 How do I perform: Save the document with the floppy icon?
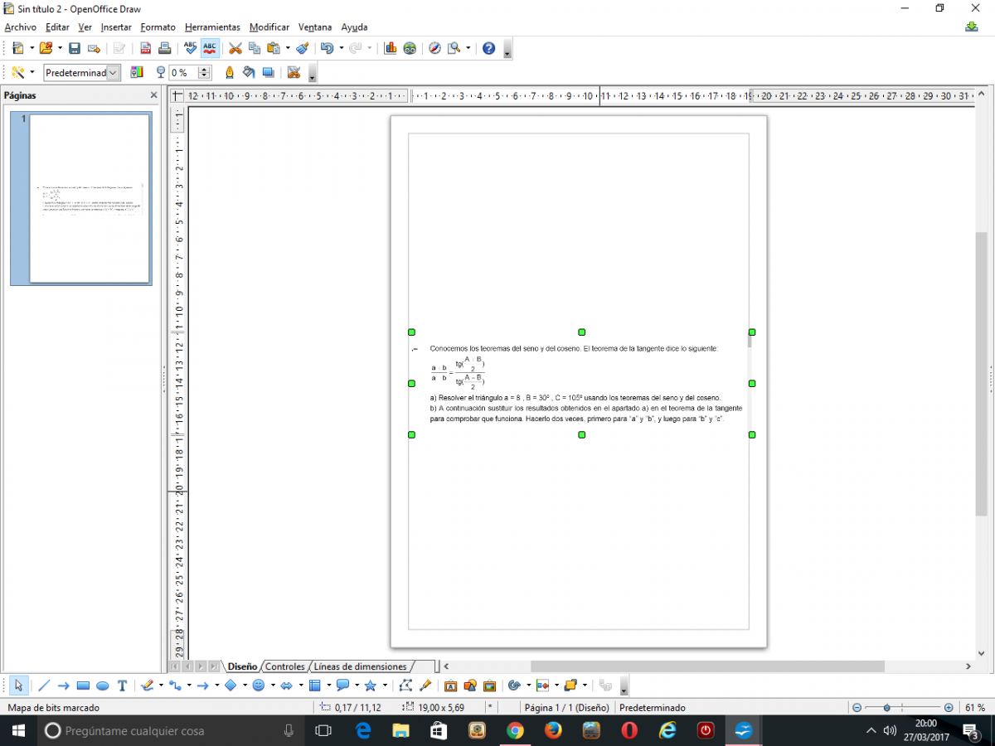coord(75,48)
